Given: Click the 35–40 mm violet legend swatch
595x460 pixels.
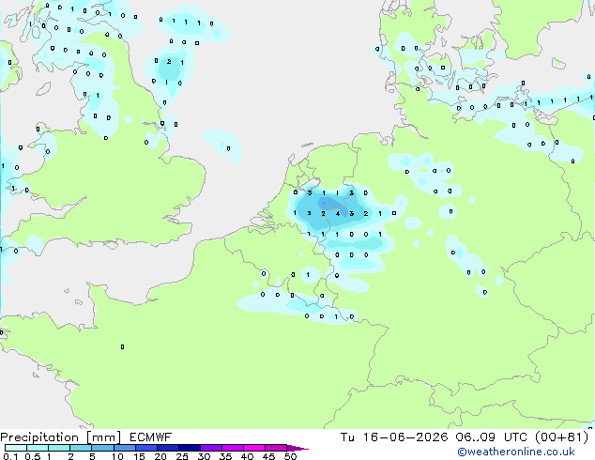Looking at the screenshot, I should coord(233,448).
